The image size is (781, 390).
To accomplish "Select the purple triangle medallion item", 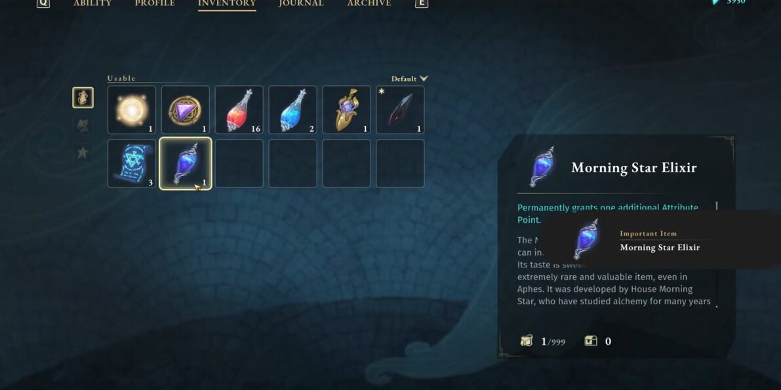I will coord(186,109).
